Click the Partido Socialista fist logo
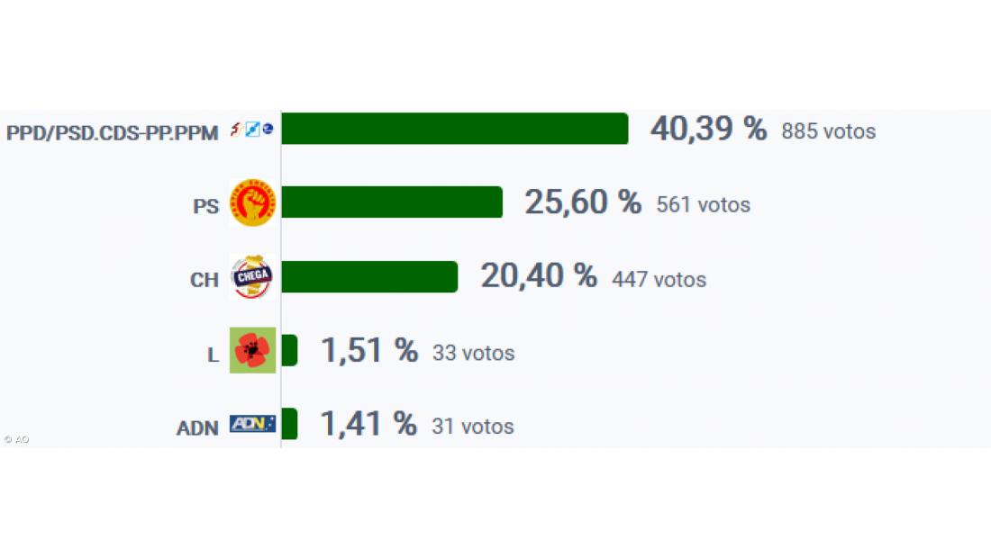The image size is (991, 558). (x=252, y=202)
